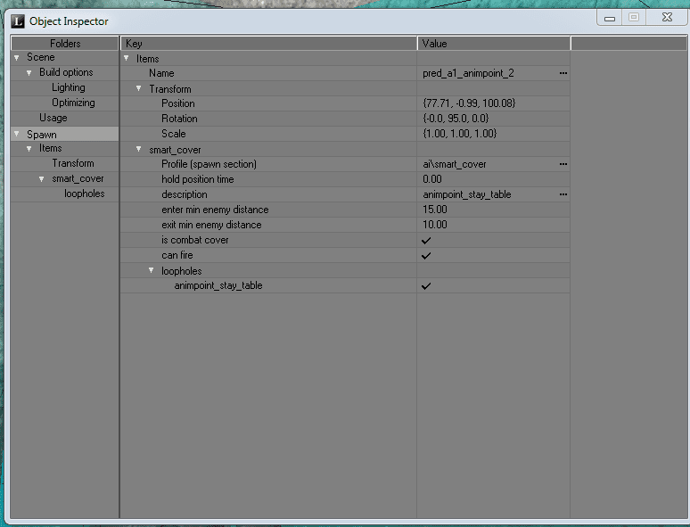Click the Key column header

[x=267, y=43]
